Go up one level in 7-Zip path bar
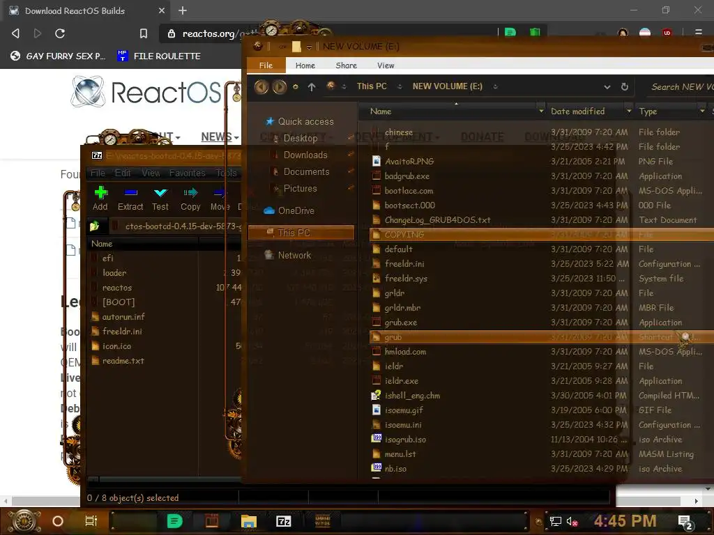714x535 pixels. [95, 226]
